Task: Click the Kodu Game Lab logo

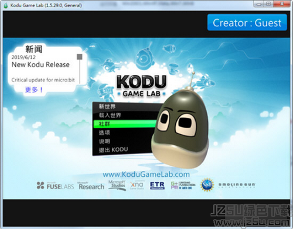Action: (x=141, y=86)
